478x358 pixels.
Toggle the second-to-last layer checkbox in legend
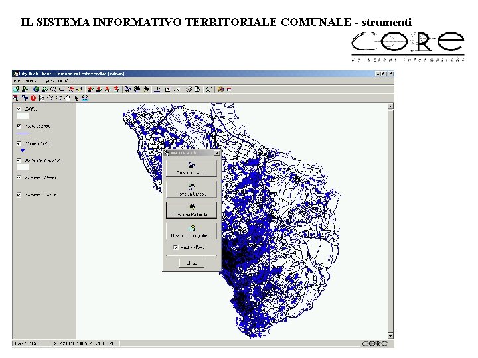(19, 177)
